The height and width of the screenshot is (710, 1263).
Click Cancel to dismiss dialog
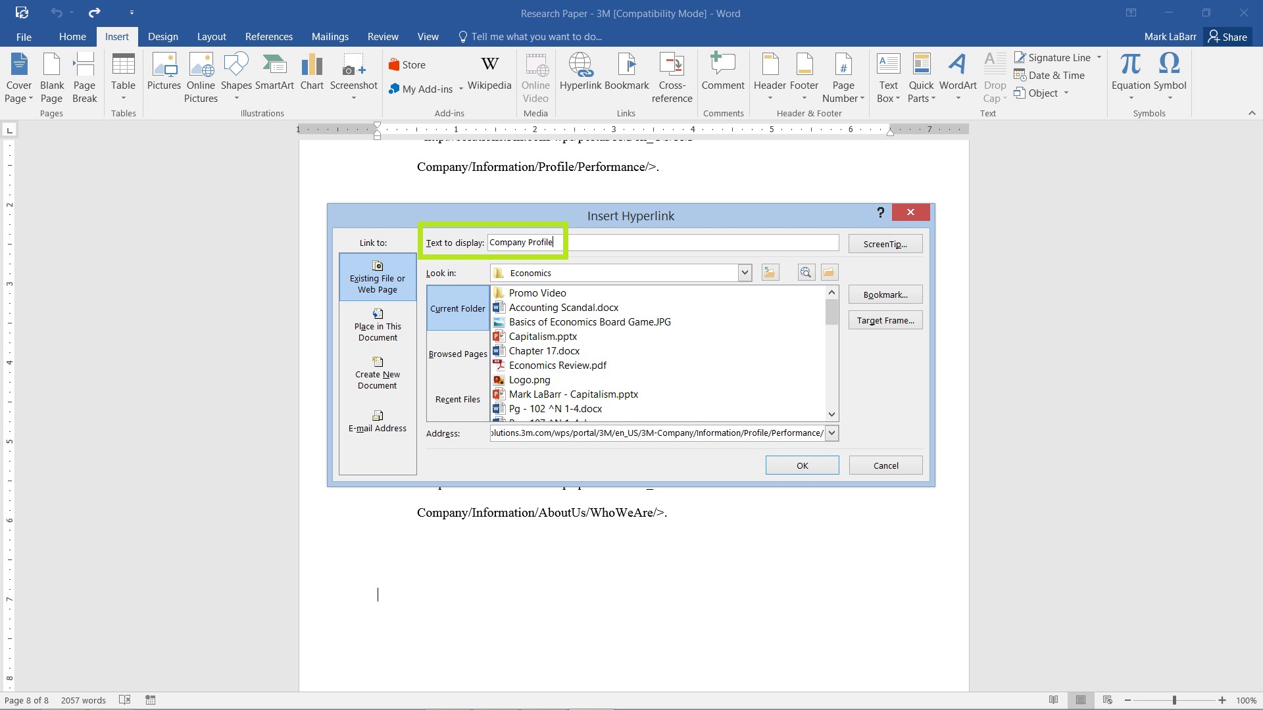(885, 465)
